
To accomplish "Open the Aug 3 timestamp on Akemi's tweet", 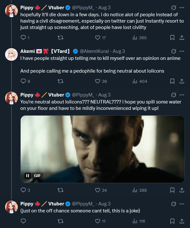I will click(x=119, y=51).
